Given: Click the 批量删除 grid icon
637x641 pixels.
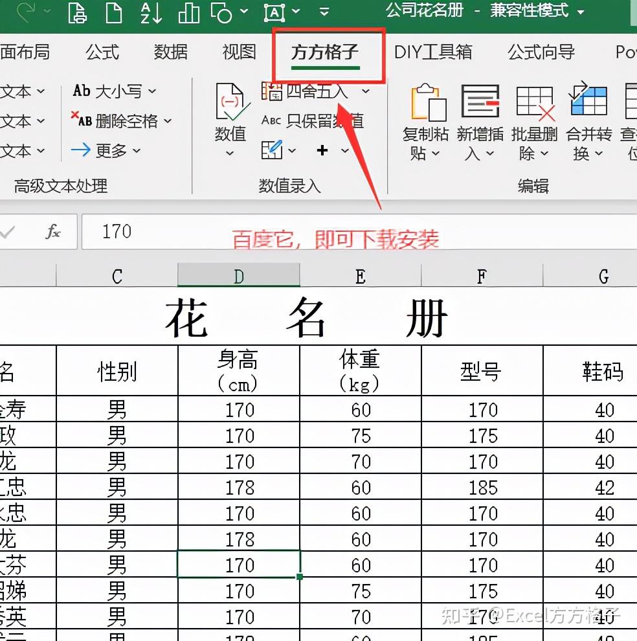Looking at the screenshot, I should pyautogui.click(x=535, y=104).
